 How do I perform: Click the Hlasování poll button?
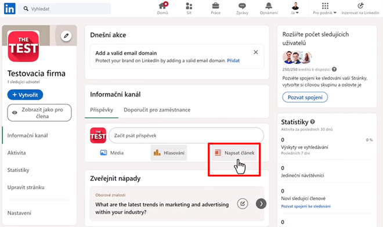(169, 153)
